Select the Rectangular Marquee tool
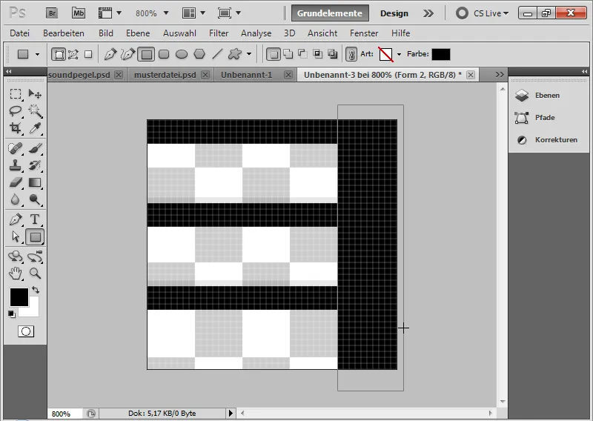Image resolution: width=593 pixels, height=421 pixels. coord(16,93)
